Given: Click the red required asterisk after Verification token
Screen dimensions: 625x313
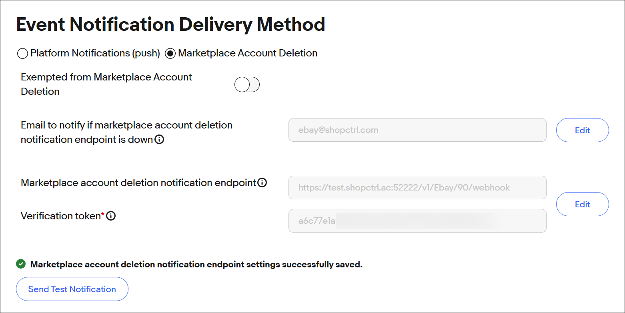Looking at the screenshot, I should [103, 215].
